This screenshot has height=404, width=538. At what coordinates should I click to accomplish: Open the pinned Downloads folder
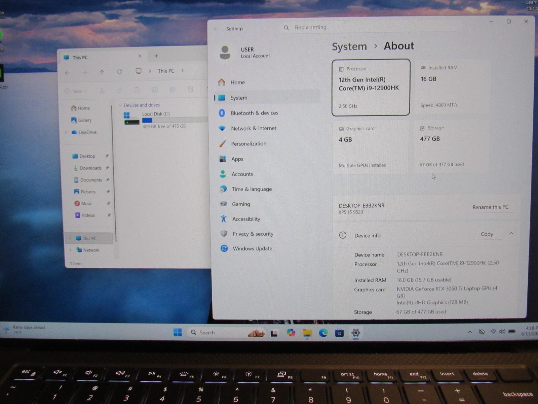click(x=87, y=168)
